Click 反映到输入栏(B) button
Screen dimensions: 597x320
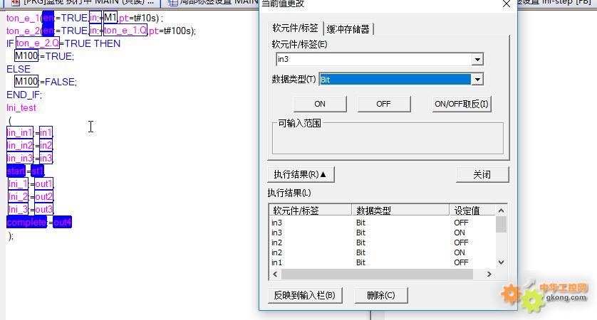click(304, 295)
